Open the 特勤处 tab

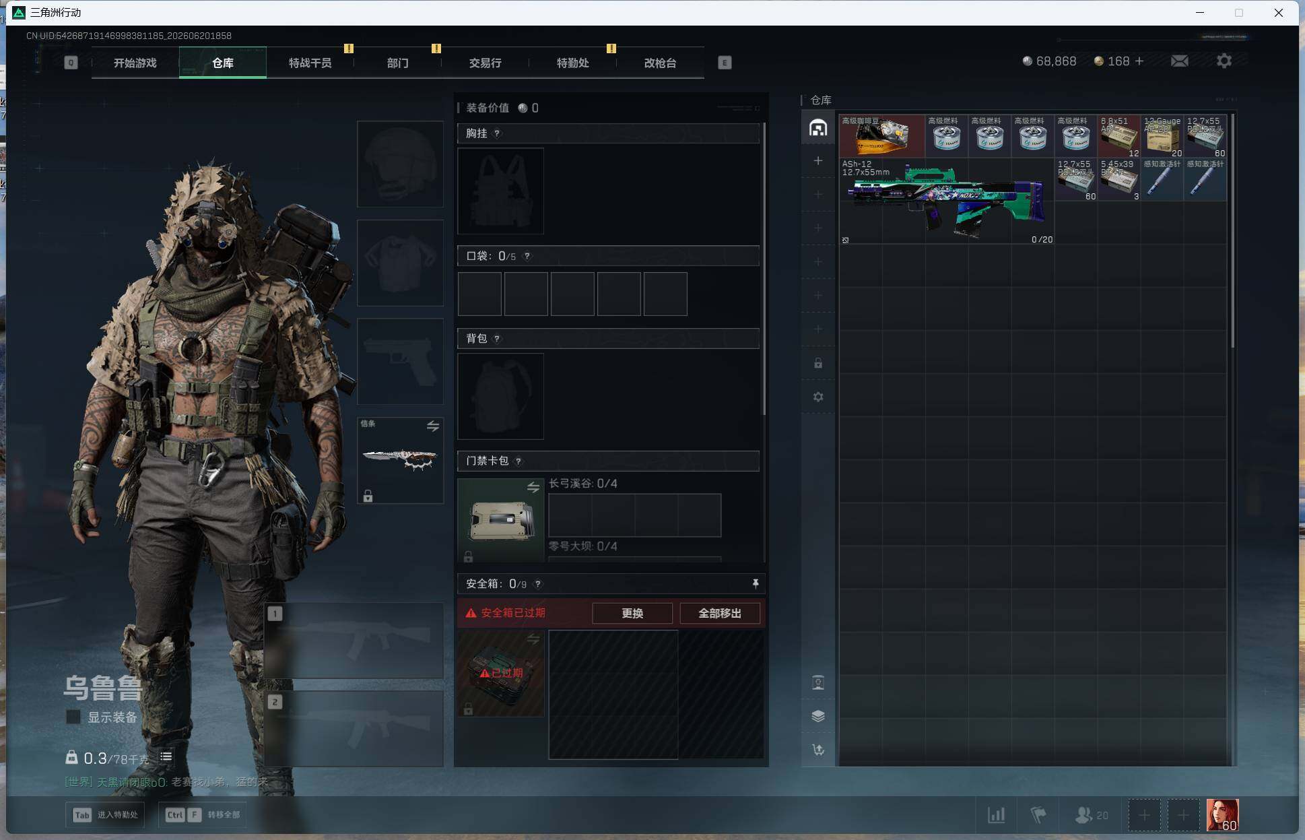pyautogui.click(x=572, y=63)
